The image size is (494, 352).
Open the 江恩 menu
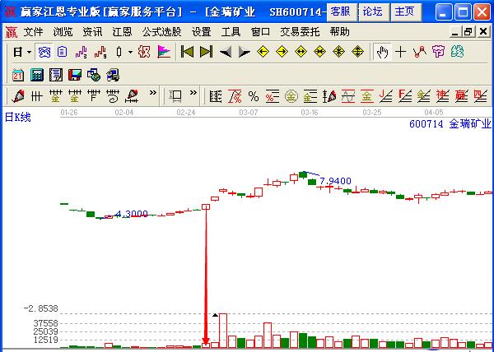pos(122,32)
